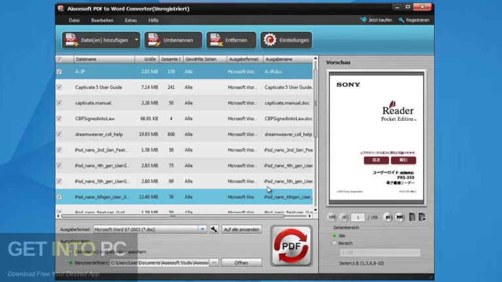Select the Bereich page range radio
The height and width of the screenshot is (282, 502).
click(x=334, y=243)
